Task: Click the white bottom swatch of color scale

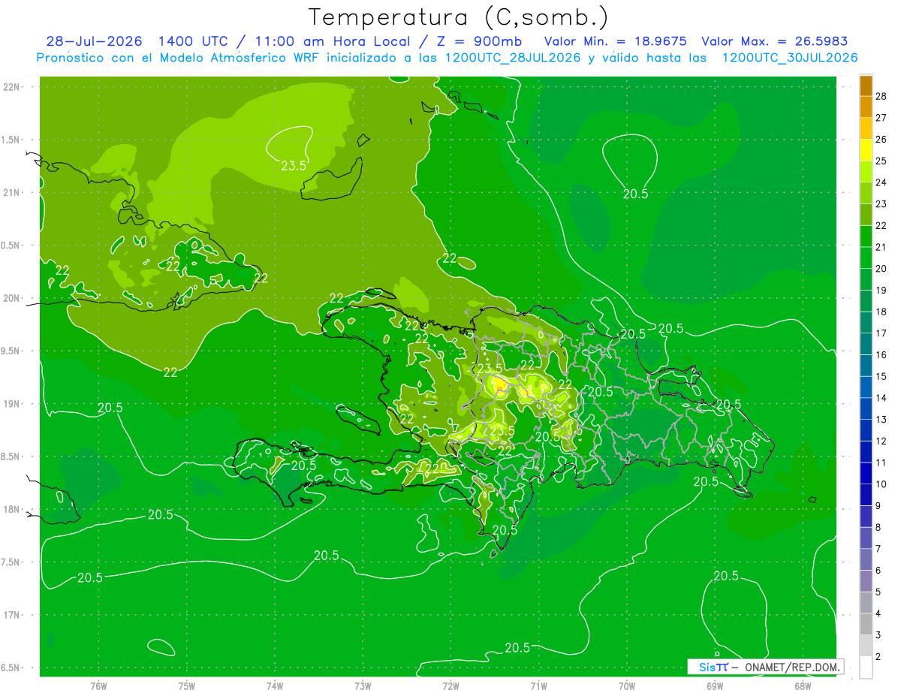Action: pyautogui.click(x=866, y=667)
